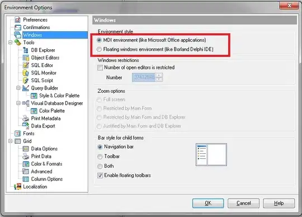
Task: Click the Localization icon
Action: [x=18, y=187]
